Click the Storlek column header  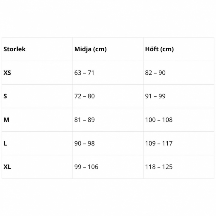click(14, 49)
